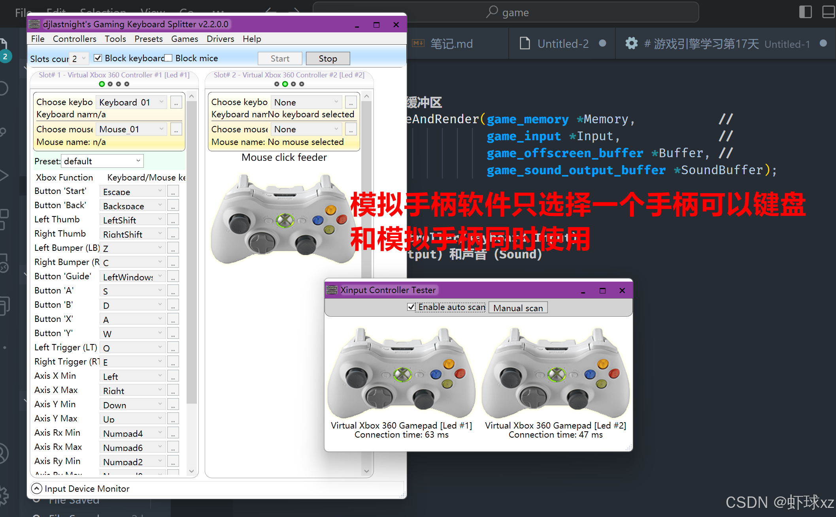Screen dimensions: 836x517
Task: Expand the Input Device Monitor panel
Action: click(x=36, y=489)
